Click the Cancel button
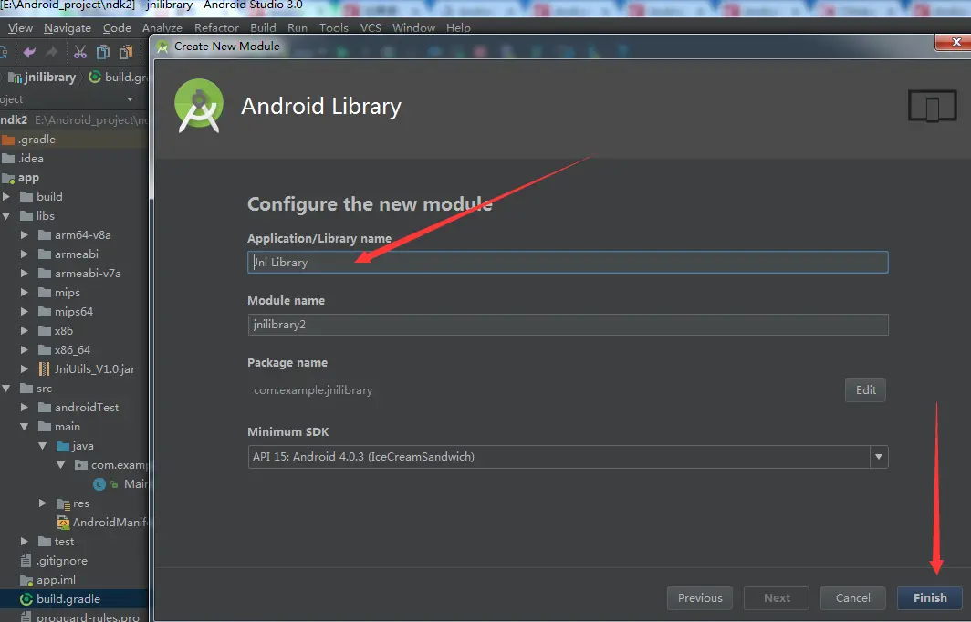Image resolution: width=971 pixels, height=622 pixels. (x=852, y=598)
